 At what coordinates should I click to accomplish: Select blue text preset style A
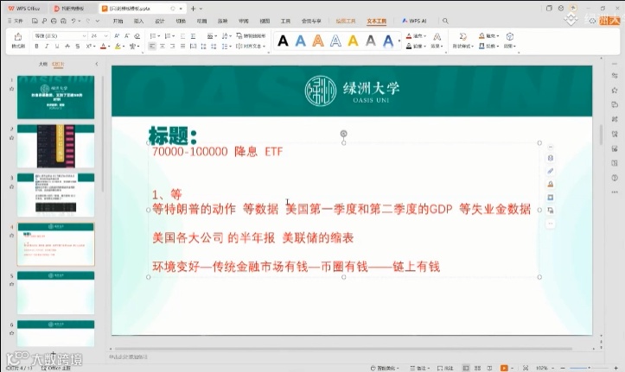301,41
